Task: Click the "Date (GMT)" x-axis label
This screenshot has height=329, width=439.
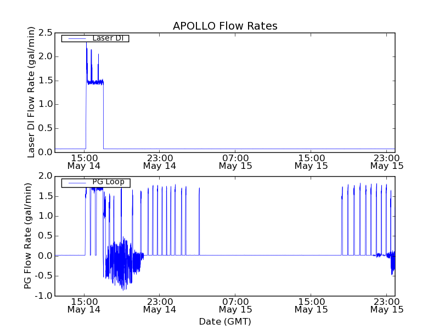Action: [x=225, y=321]
